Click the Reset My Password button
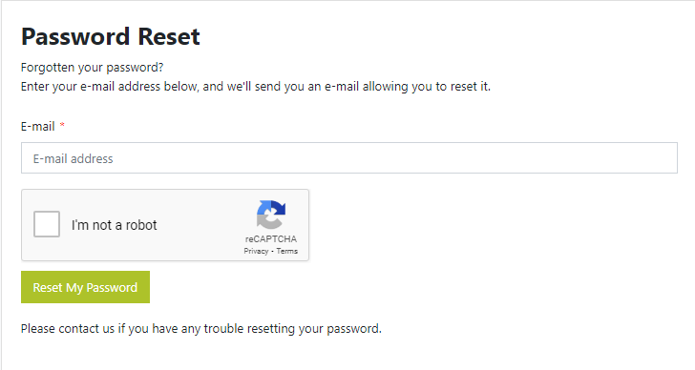Viewport: 695px width, 370px height. tap(85, 287)
